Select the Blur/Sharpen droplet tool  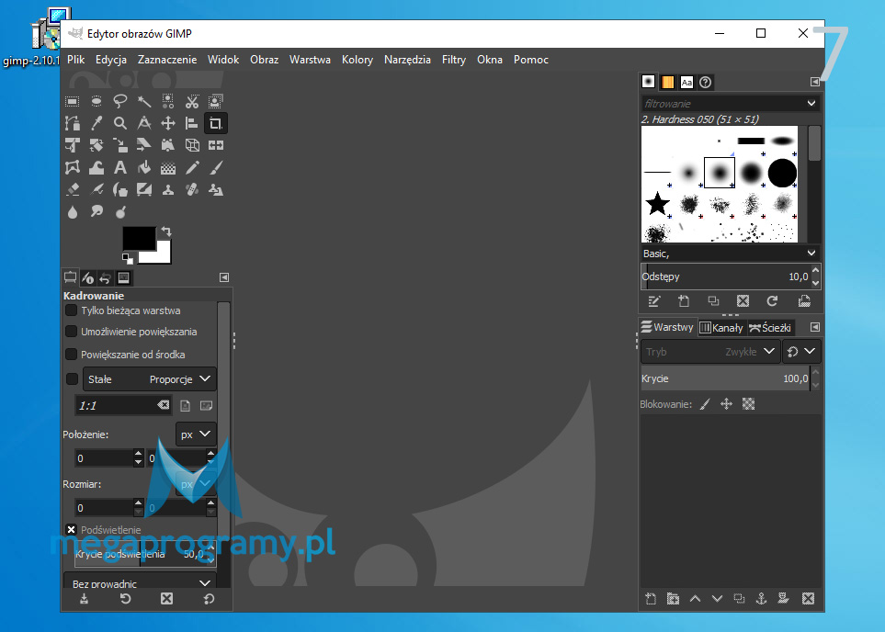[x=73, y=211]
